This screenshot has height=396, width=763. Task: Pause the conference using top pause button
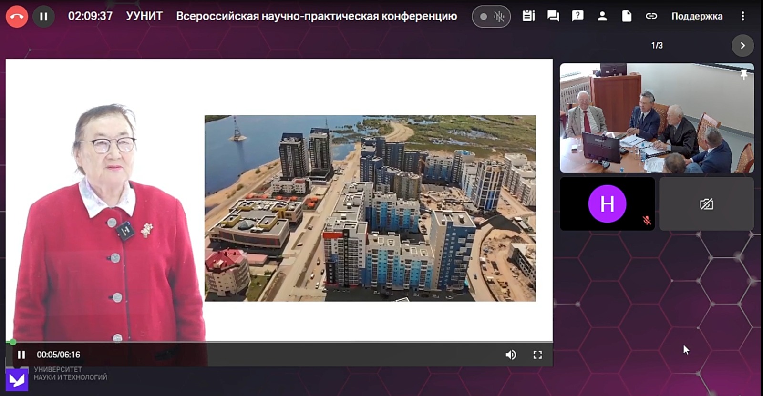click(43, 17)
